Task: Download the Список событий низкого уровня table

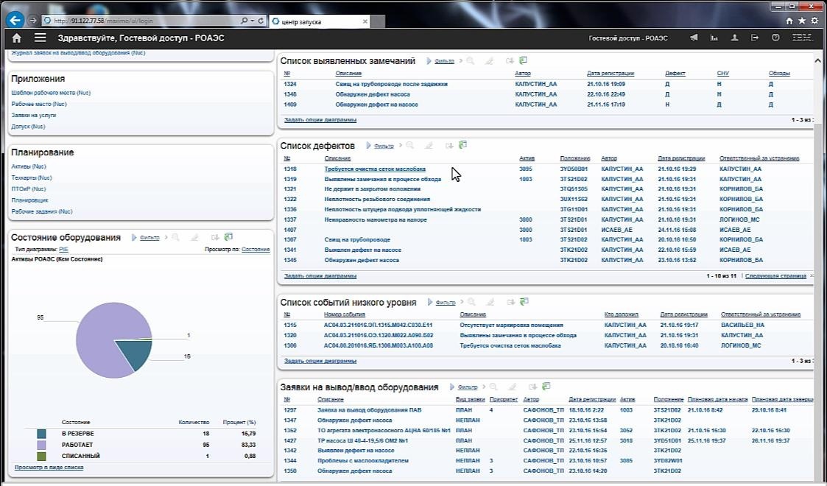Action: (x=510, y=302)
